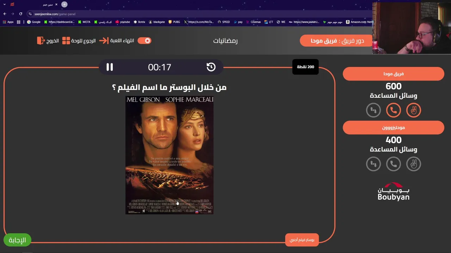Select the فريق موحا team header
This screenshot has height=253, width=451.
(393, 74)
